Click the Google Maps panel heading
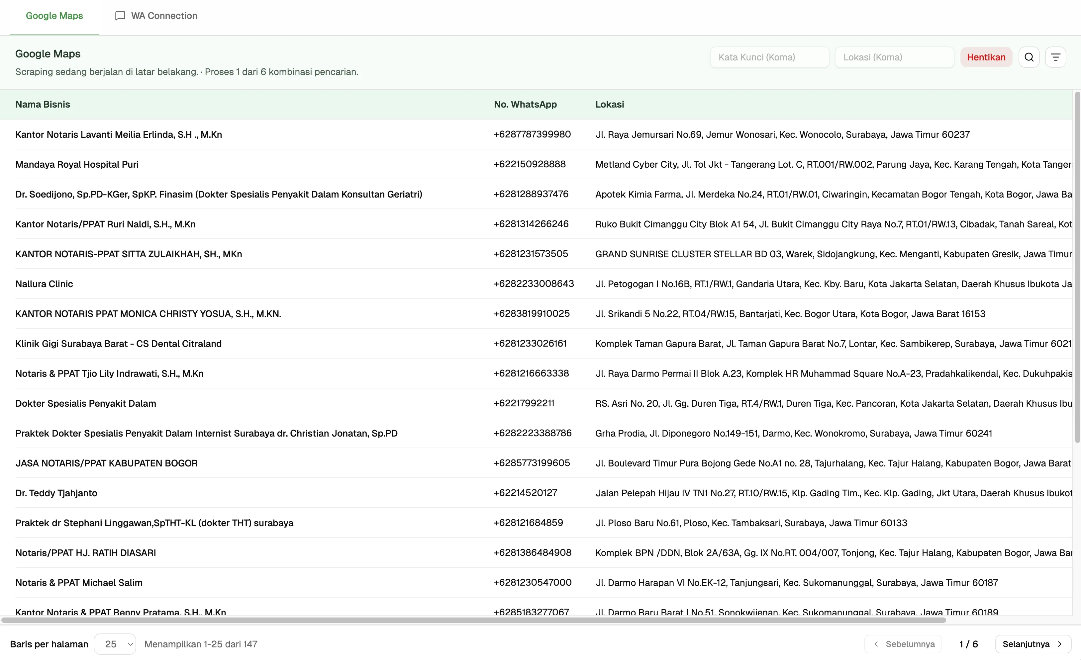Viewport: 1081px width, 660px height. pyautogui.click(x=48, y=53)
